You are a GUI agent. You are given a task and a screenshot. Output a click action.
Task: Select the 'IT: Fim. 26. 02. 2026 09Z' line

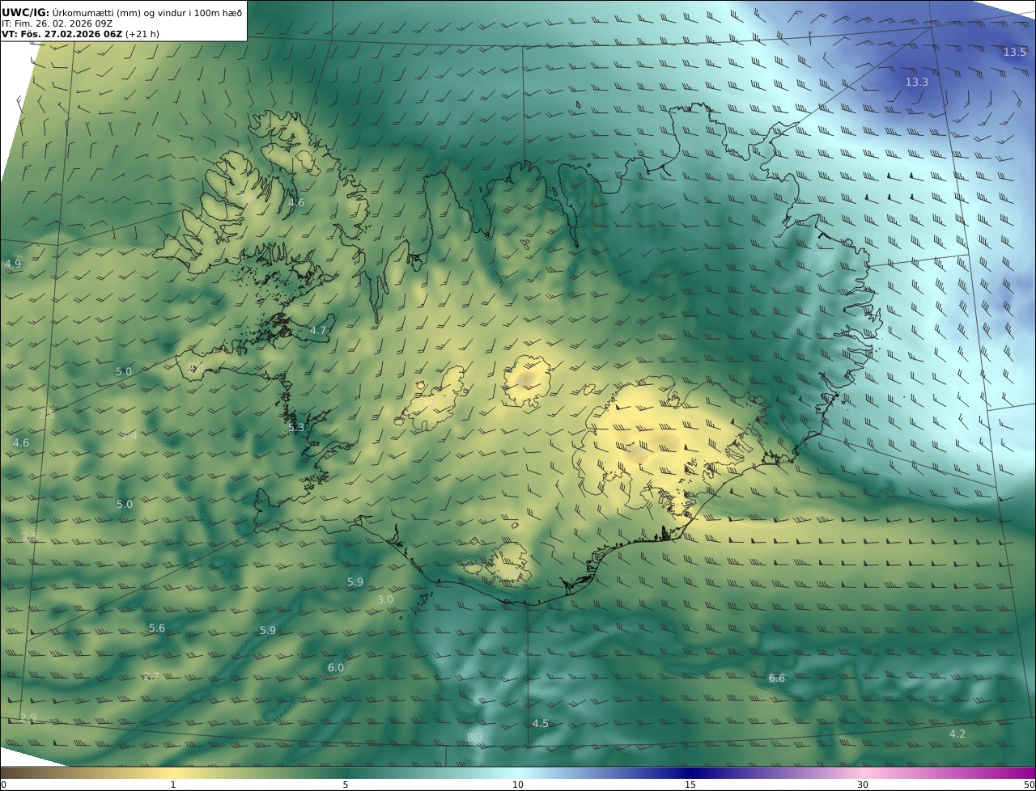tap(57, 23)
